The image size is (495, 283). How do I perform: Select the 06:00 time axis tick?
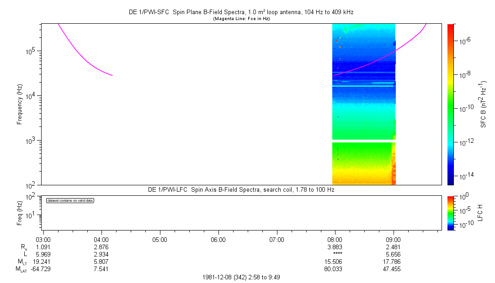tap(218, 239)
